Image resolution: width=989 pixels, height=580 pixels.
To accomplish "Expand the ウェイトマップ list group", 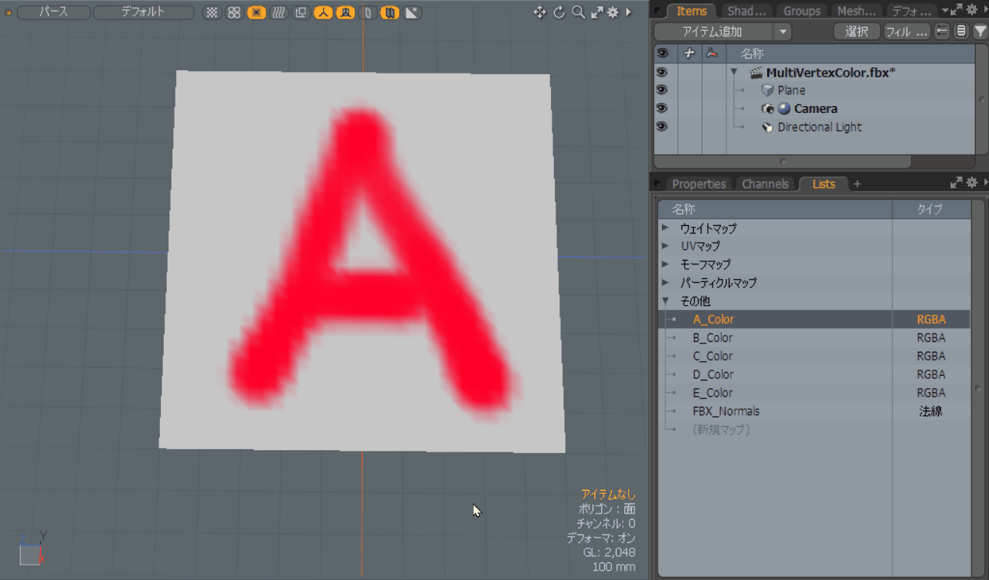I will (665, 228).
